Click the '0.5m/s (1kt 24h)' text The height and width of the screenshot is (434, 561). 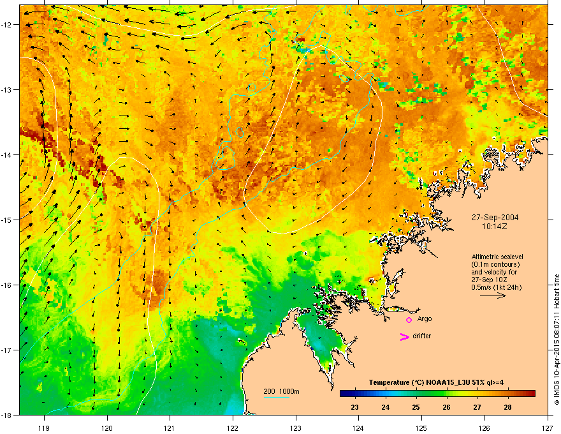pyautogui.click(x=496, y=287)
